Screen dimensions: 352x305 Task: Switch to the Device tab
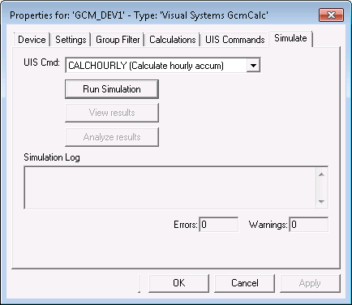pos(32,40)
